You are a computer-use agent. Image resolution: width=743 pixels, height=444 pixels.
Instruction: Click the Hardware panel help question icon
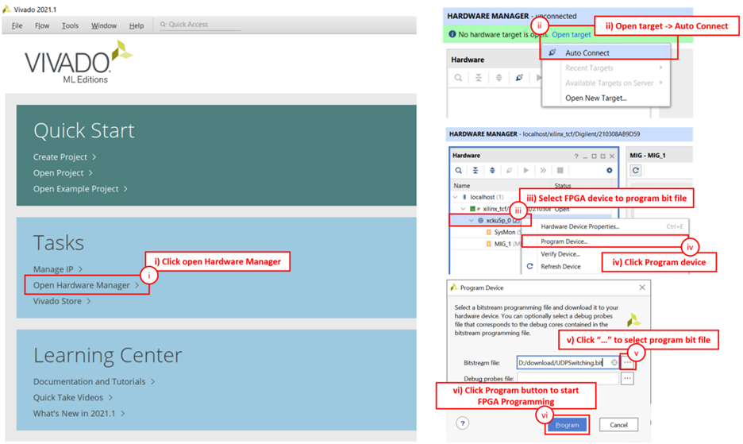point(576,156)
